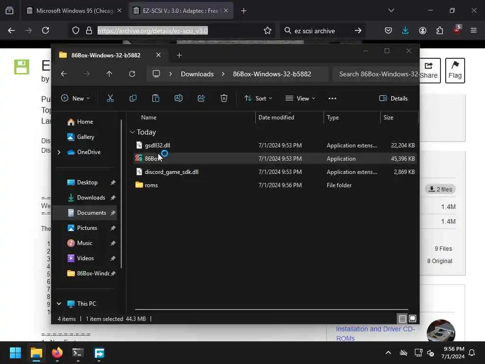485x364 pixels.
Task: Open the New dropdown in Explorer
Action: coord(75,99)
